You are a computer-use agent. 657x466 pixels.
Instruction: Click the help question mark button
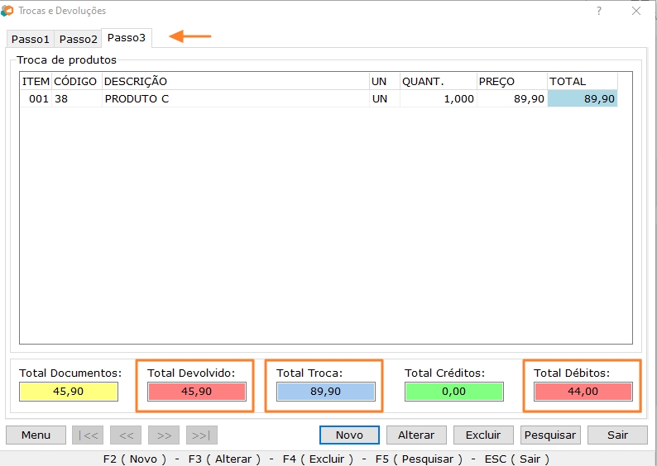pos(599,11)
